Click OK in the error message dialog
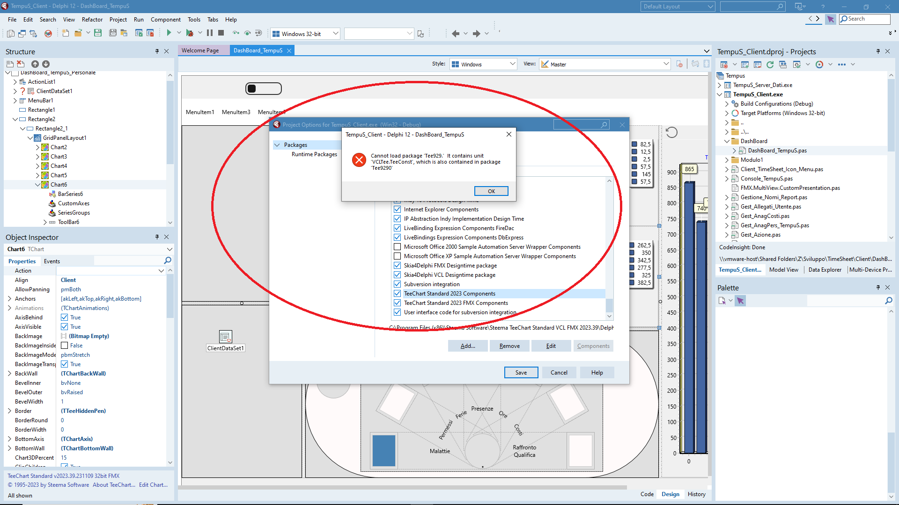The image size is (899, 505). click(491, 191)
